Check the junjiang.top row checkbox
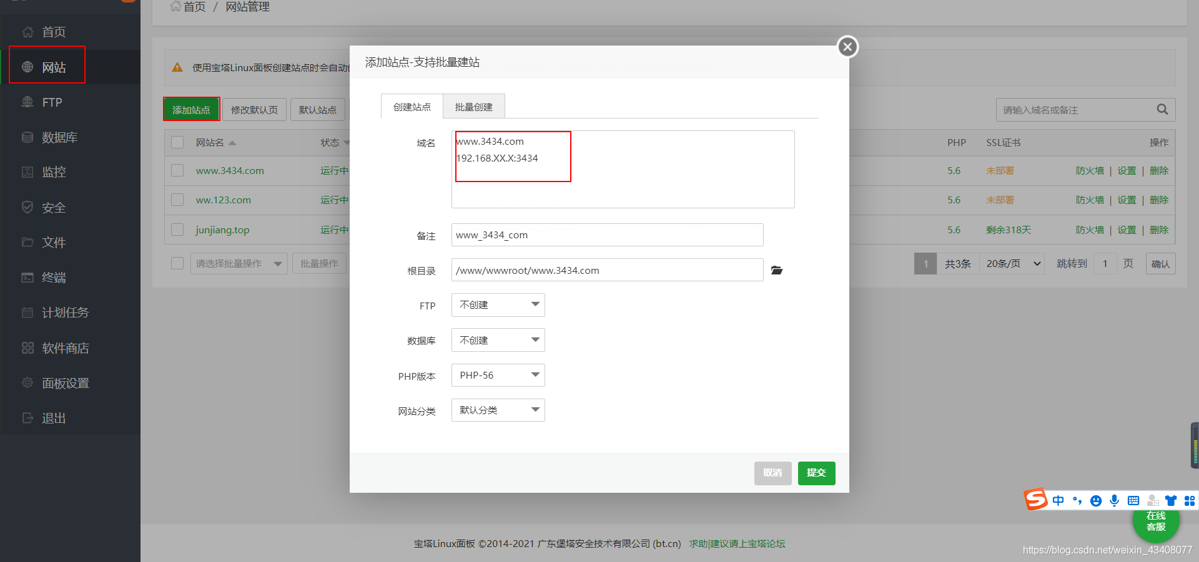 click(x=177, y=230)
